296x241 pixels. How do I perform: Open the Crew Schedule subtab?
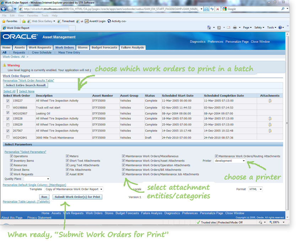point(42,53)
